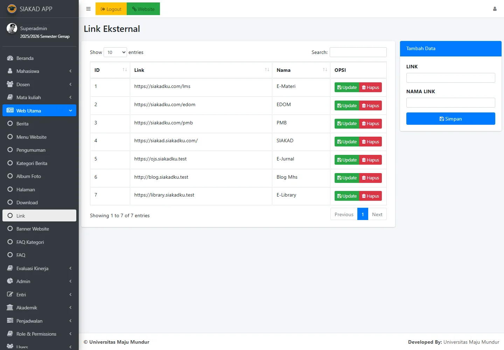
Task: Sort table by Nama column arrows
Action: click(x=325, y=70)
